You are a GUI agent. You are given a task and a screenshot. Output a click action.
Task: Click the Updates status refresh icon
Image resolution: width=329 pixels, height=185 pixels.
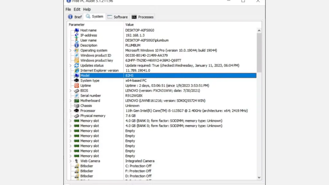(76, 66)
